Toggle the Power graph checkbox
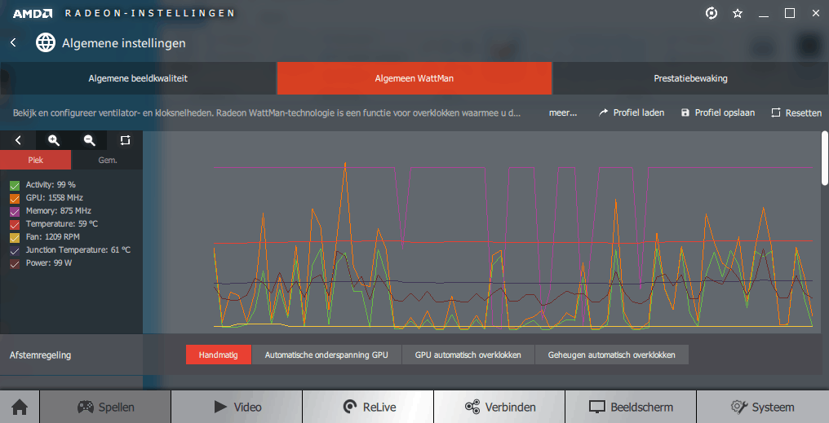This screenshot has height=423, width=829. click(x=15, y=263)
